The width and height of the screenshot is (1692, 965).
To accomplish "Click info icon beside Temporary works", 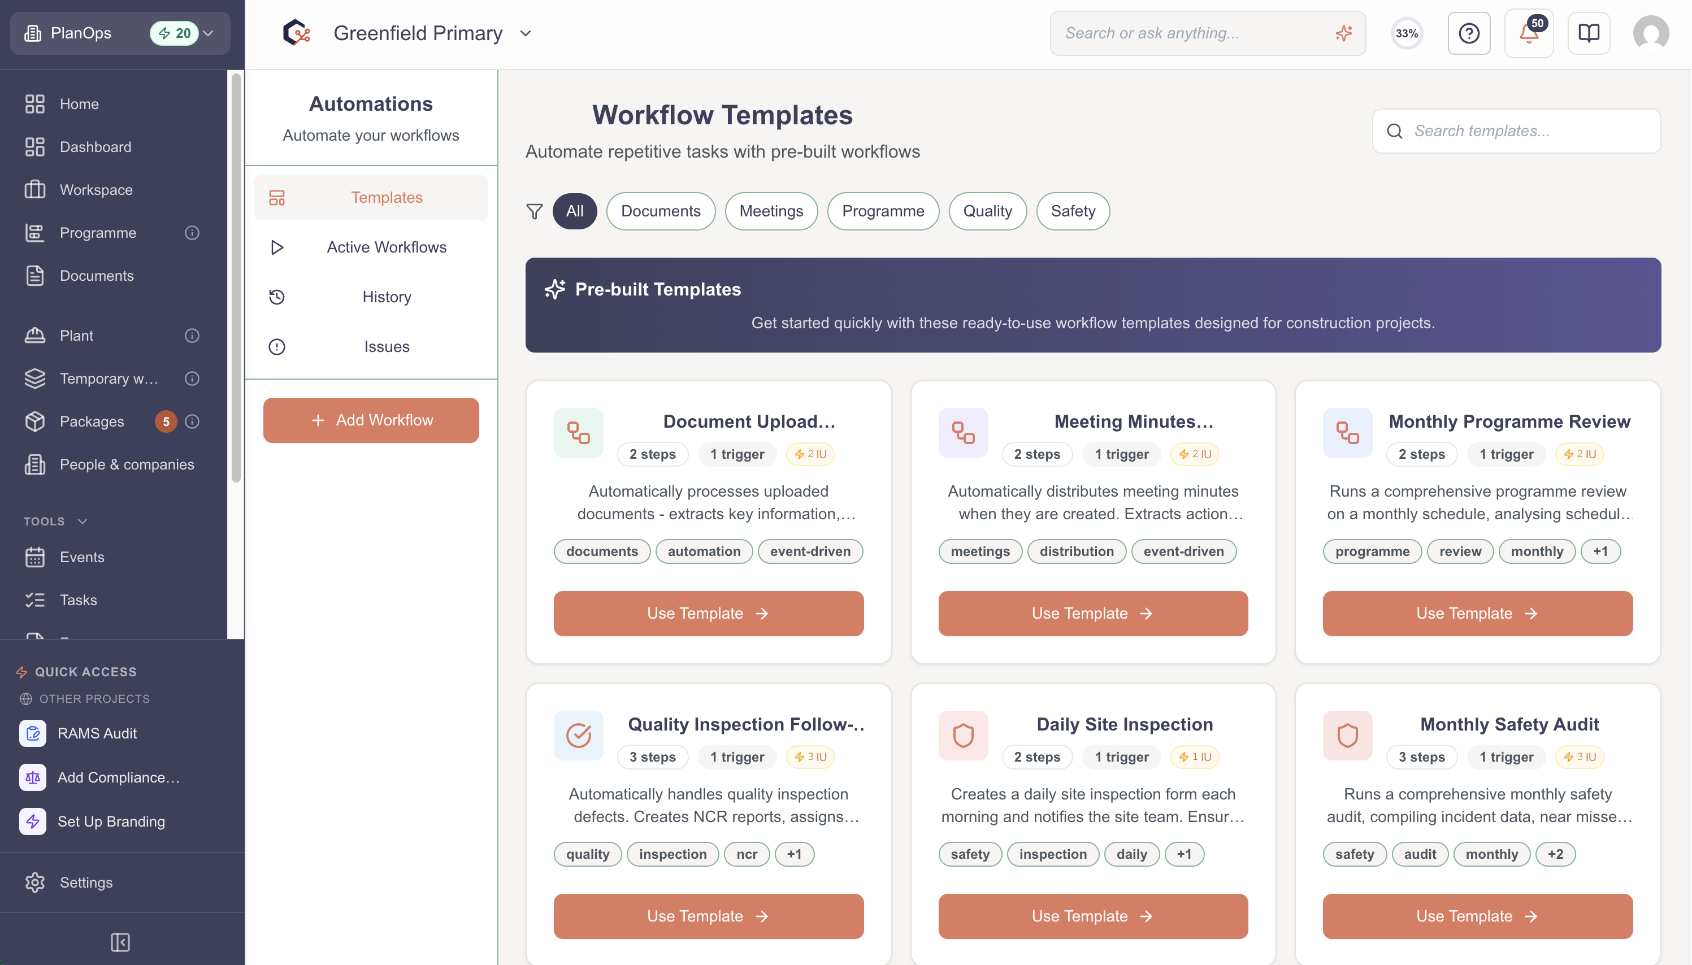I will coord(192,379).
